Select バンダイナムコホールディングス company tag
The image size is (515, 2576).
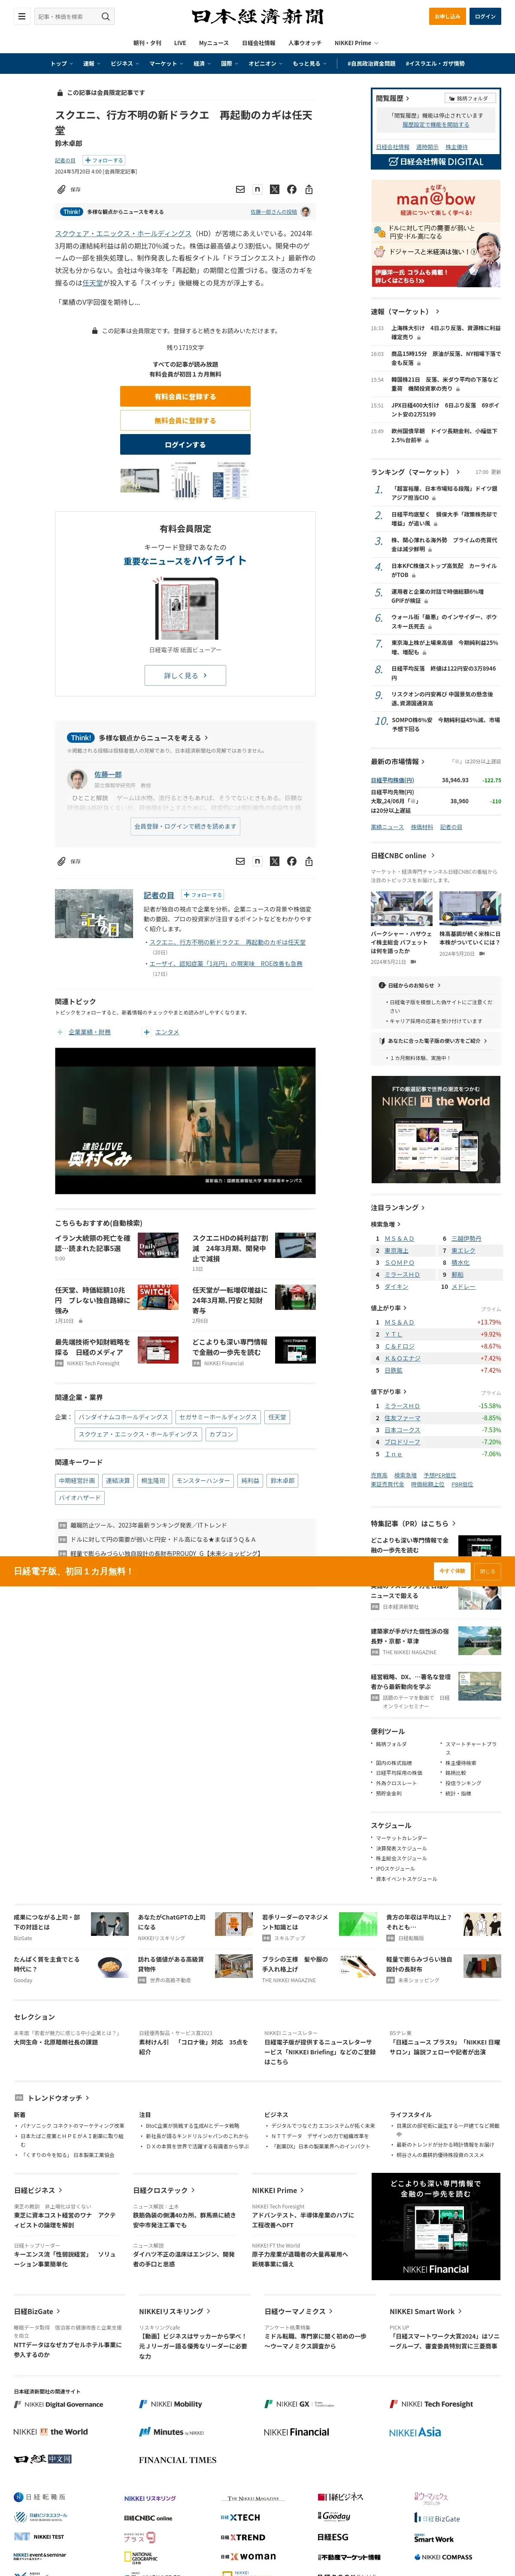pos(123,1417)
